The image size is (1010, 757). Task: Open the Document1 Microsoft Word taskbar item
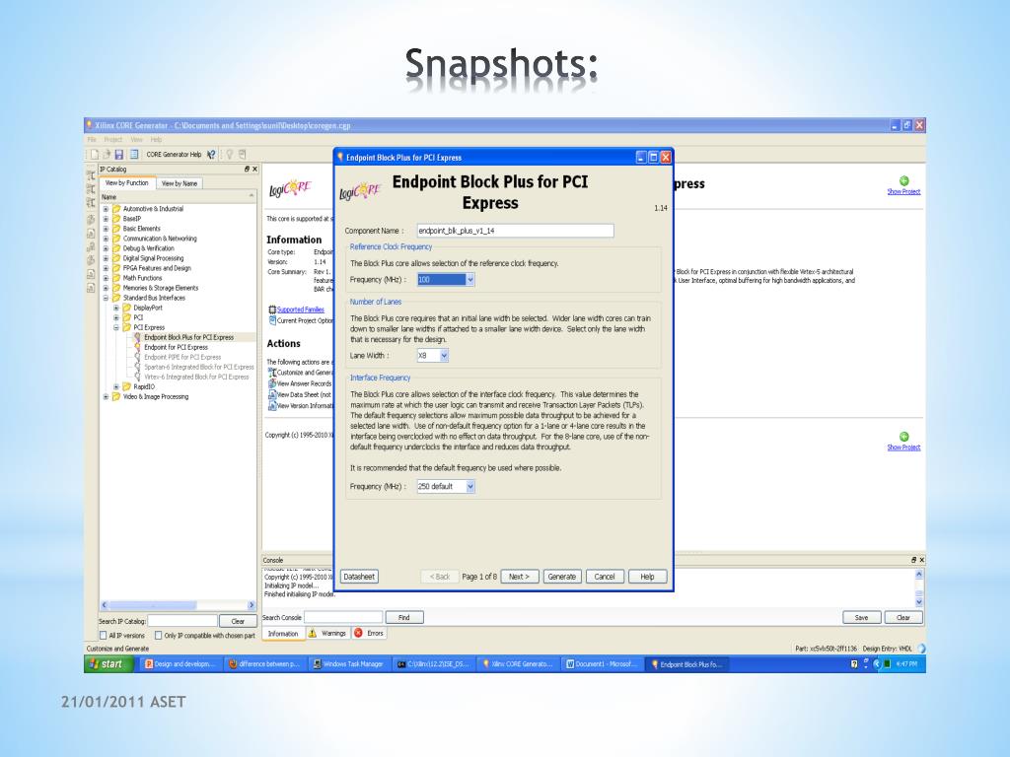click(x=602, y=664)
